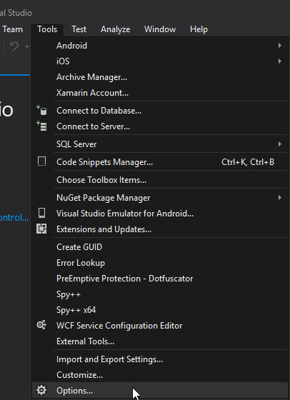Click the Connect to Database icon
The width and height of the screenshot is (290, 400).
click(x=41, y=111)
